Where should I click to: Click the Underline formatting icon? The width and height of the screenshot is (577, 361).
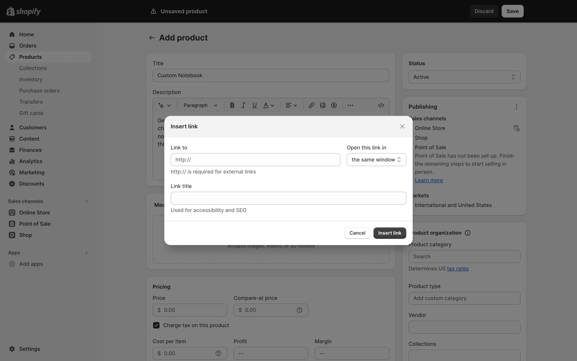pyautogui.click(x=255, y=105)
